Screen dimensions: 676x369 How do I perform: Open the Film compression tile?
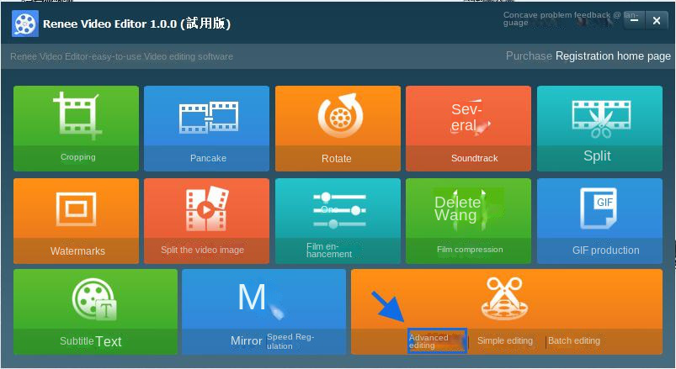[x=468, y=221]
